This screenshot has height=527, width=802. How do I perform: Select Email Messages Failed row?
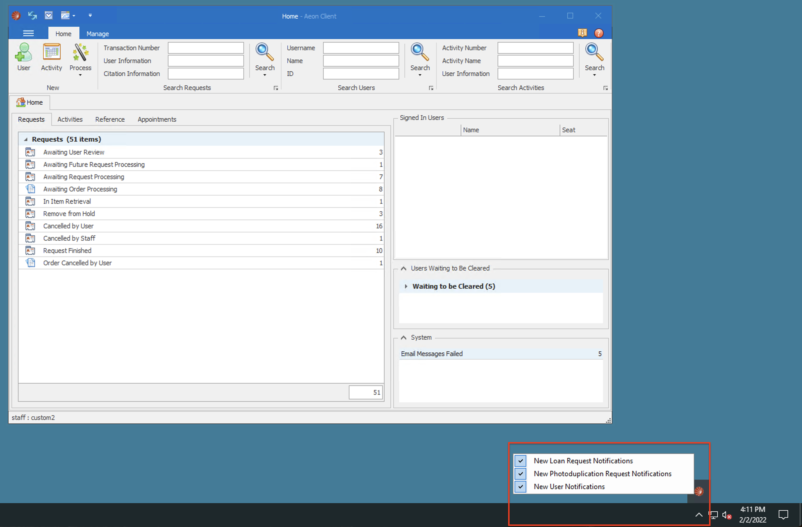click(432, 354)
